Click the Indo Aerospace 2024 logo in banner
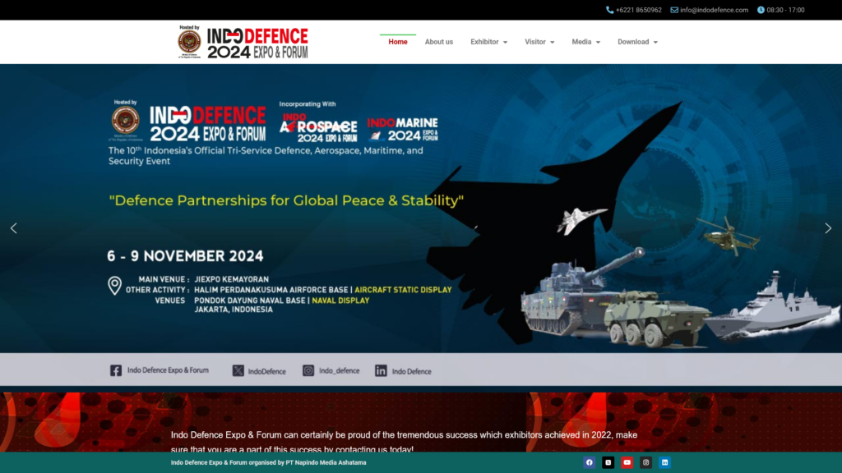842x473 pixels. tap(318, 127)
